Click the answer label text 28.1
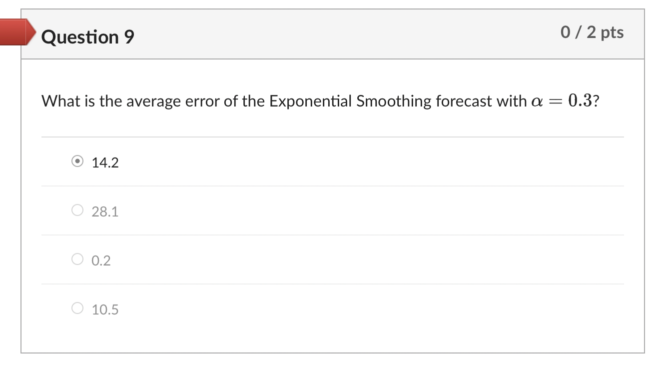Image resolution: width=670 pixels, height=366 pixels. 105,211
